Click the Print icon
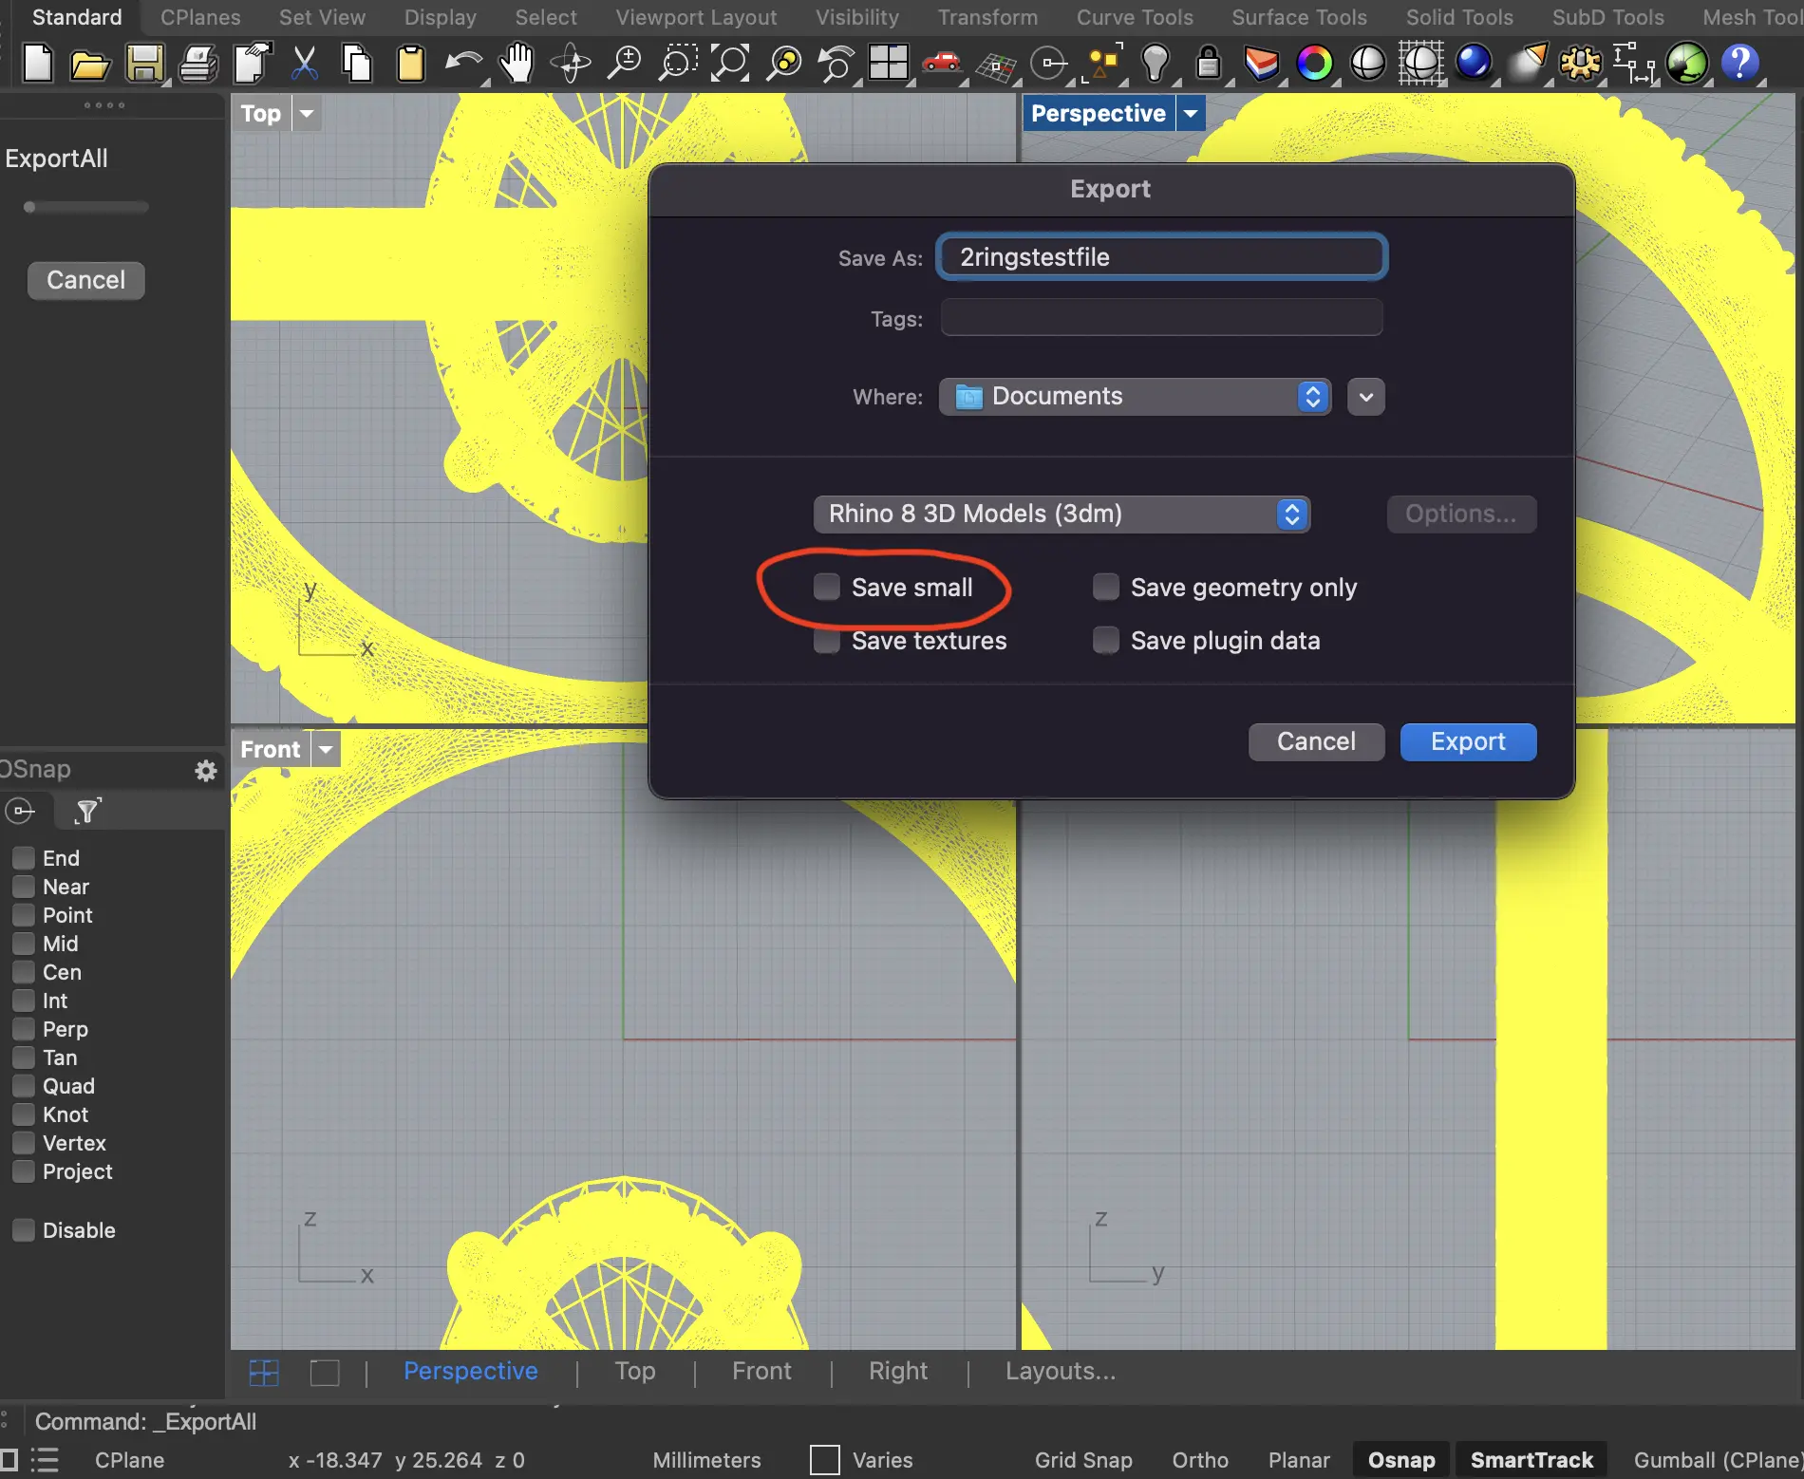The height and width of the screenshot is (1479, 1804). coord(198,64)
